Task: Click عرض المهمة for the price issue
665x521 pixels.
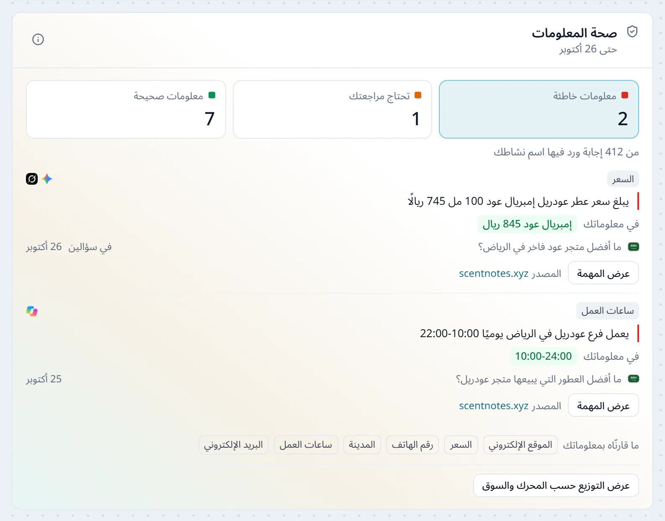Action: point(603,273)
